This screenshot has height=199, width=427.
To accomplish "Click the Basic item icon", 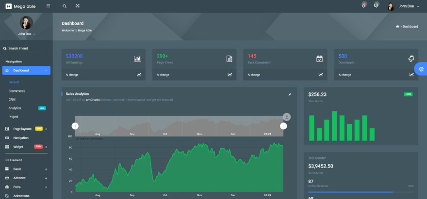I will click(7, 169).
